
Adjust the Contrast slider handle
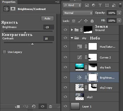coord(33,44)
